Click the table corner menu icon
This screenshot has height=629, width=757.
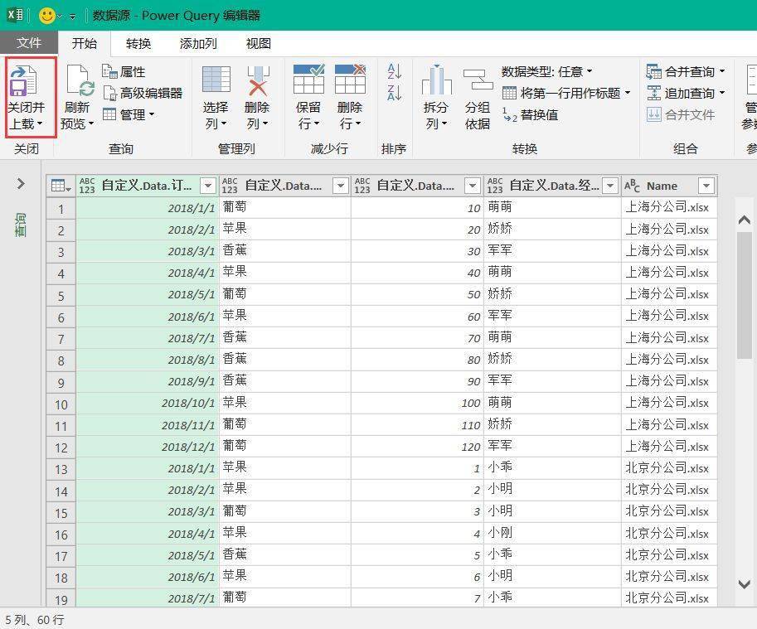pos(61,186)
